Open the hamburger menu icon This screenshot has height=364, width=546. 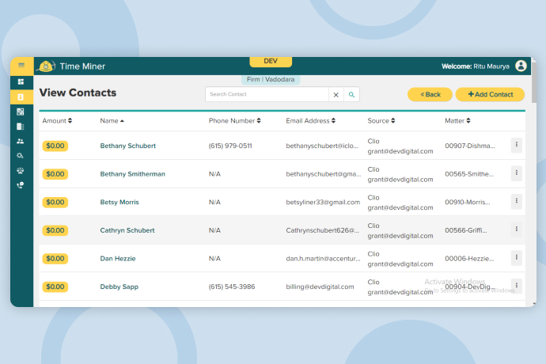(21, 65)
